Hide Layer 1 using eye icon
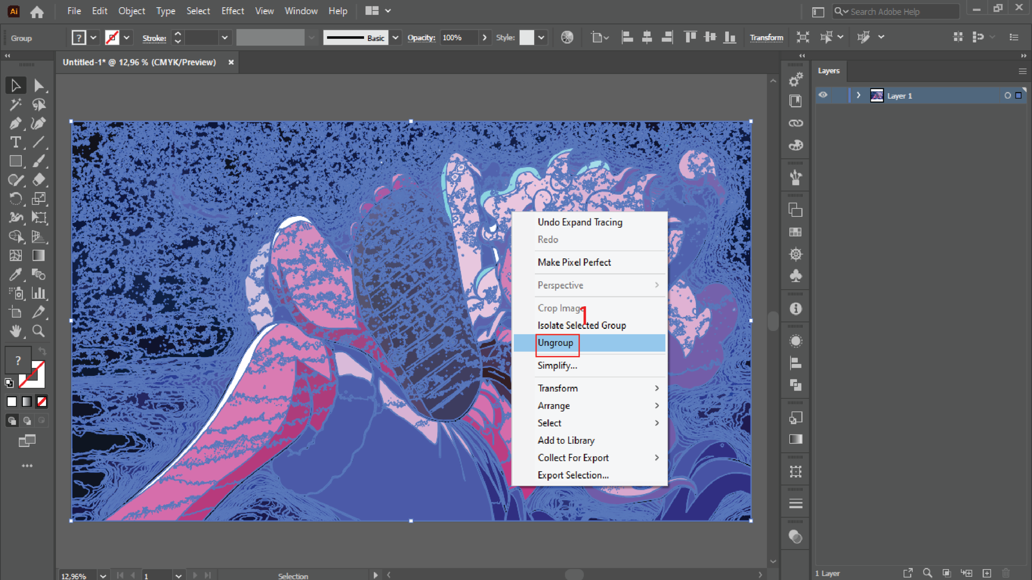This screenshot has width=1032, height=580. coord(823,96)
